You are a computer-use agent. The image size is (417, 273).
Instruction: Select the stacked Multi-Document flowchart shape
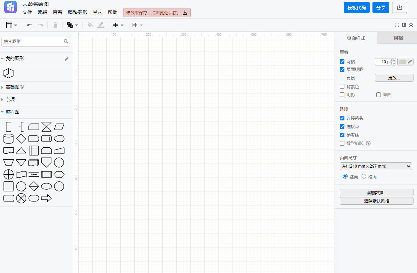click(34, 163)
